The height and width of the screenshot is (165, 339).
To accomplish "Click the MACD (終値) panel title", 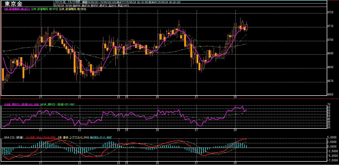I will point(13,138).
